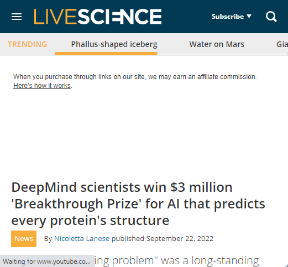Image resolution: width=288 pixels, height=267 pixels.
Task: Click the orange News category badge
Action: coord(24,239)
